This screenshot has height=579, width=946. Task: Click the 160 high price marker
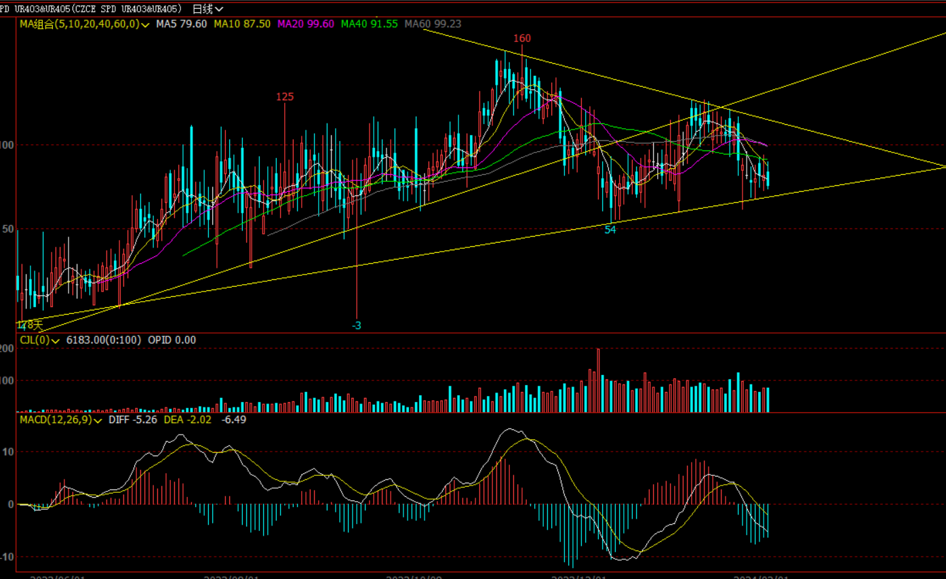click(x=521, y=39)
